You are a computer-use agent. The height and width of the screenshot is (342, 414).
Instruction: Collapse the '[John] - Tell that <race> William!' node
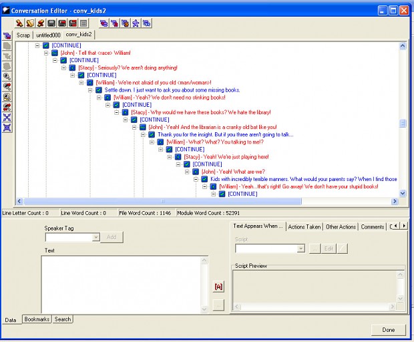(46, 53)
